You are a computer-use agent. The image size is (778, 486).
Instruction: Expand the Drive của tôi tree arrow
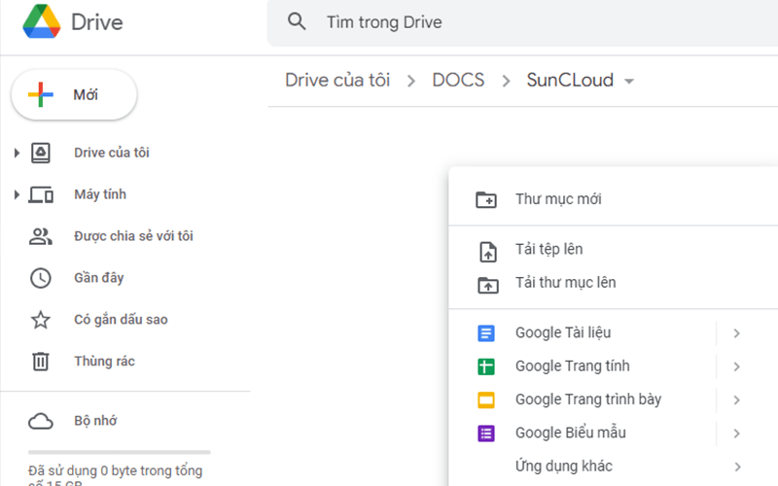coord(17,153)
